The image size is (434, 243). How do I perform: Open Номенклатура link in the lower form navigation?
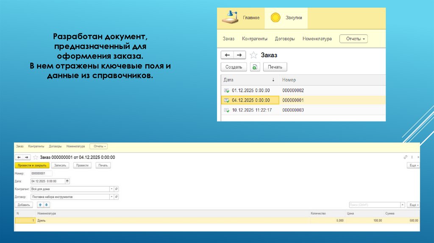pyautogui.click(x=75, y=146)
